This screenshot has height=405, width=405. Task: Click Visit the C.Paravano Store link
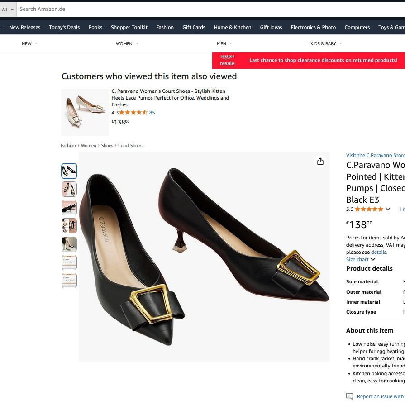375,155
